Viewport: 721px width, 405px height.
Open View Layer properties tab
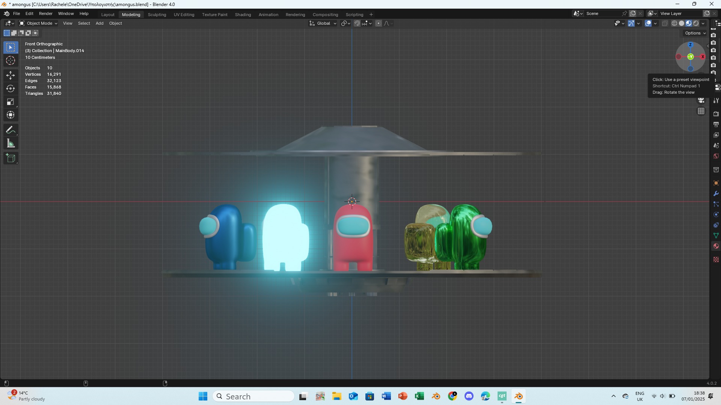(716, 135)
